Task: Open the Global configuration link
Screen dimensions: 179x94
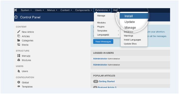Action: click(x=25, y=82)
